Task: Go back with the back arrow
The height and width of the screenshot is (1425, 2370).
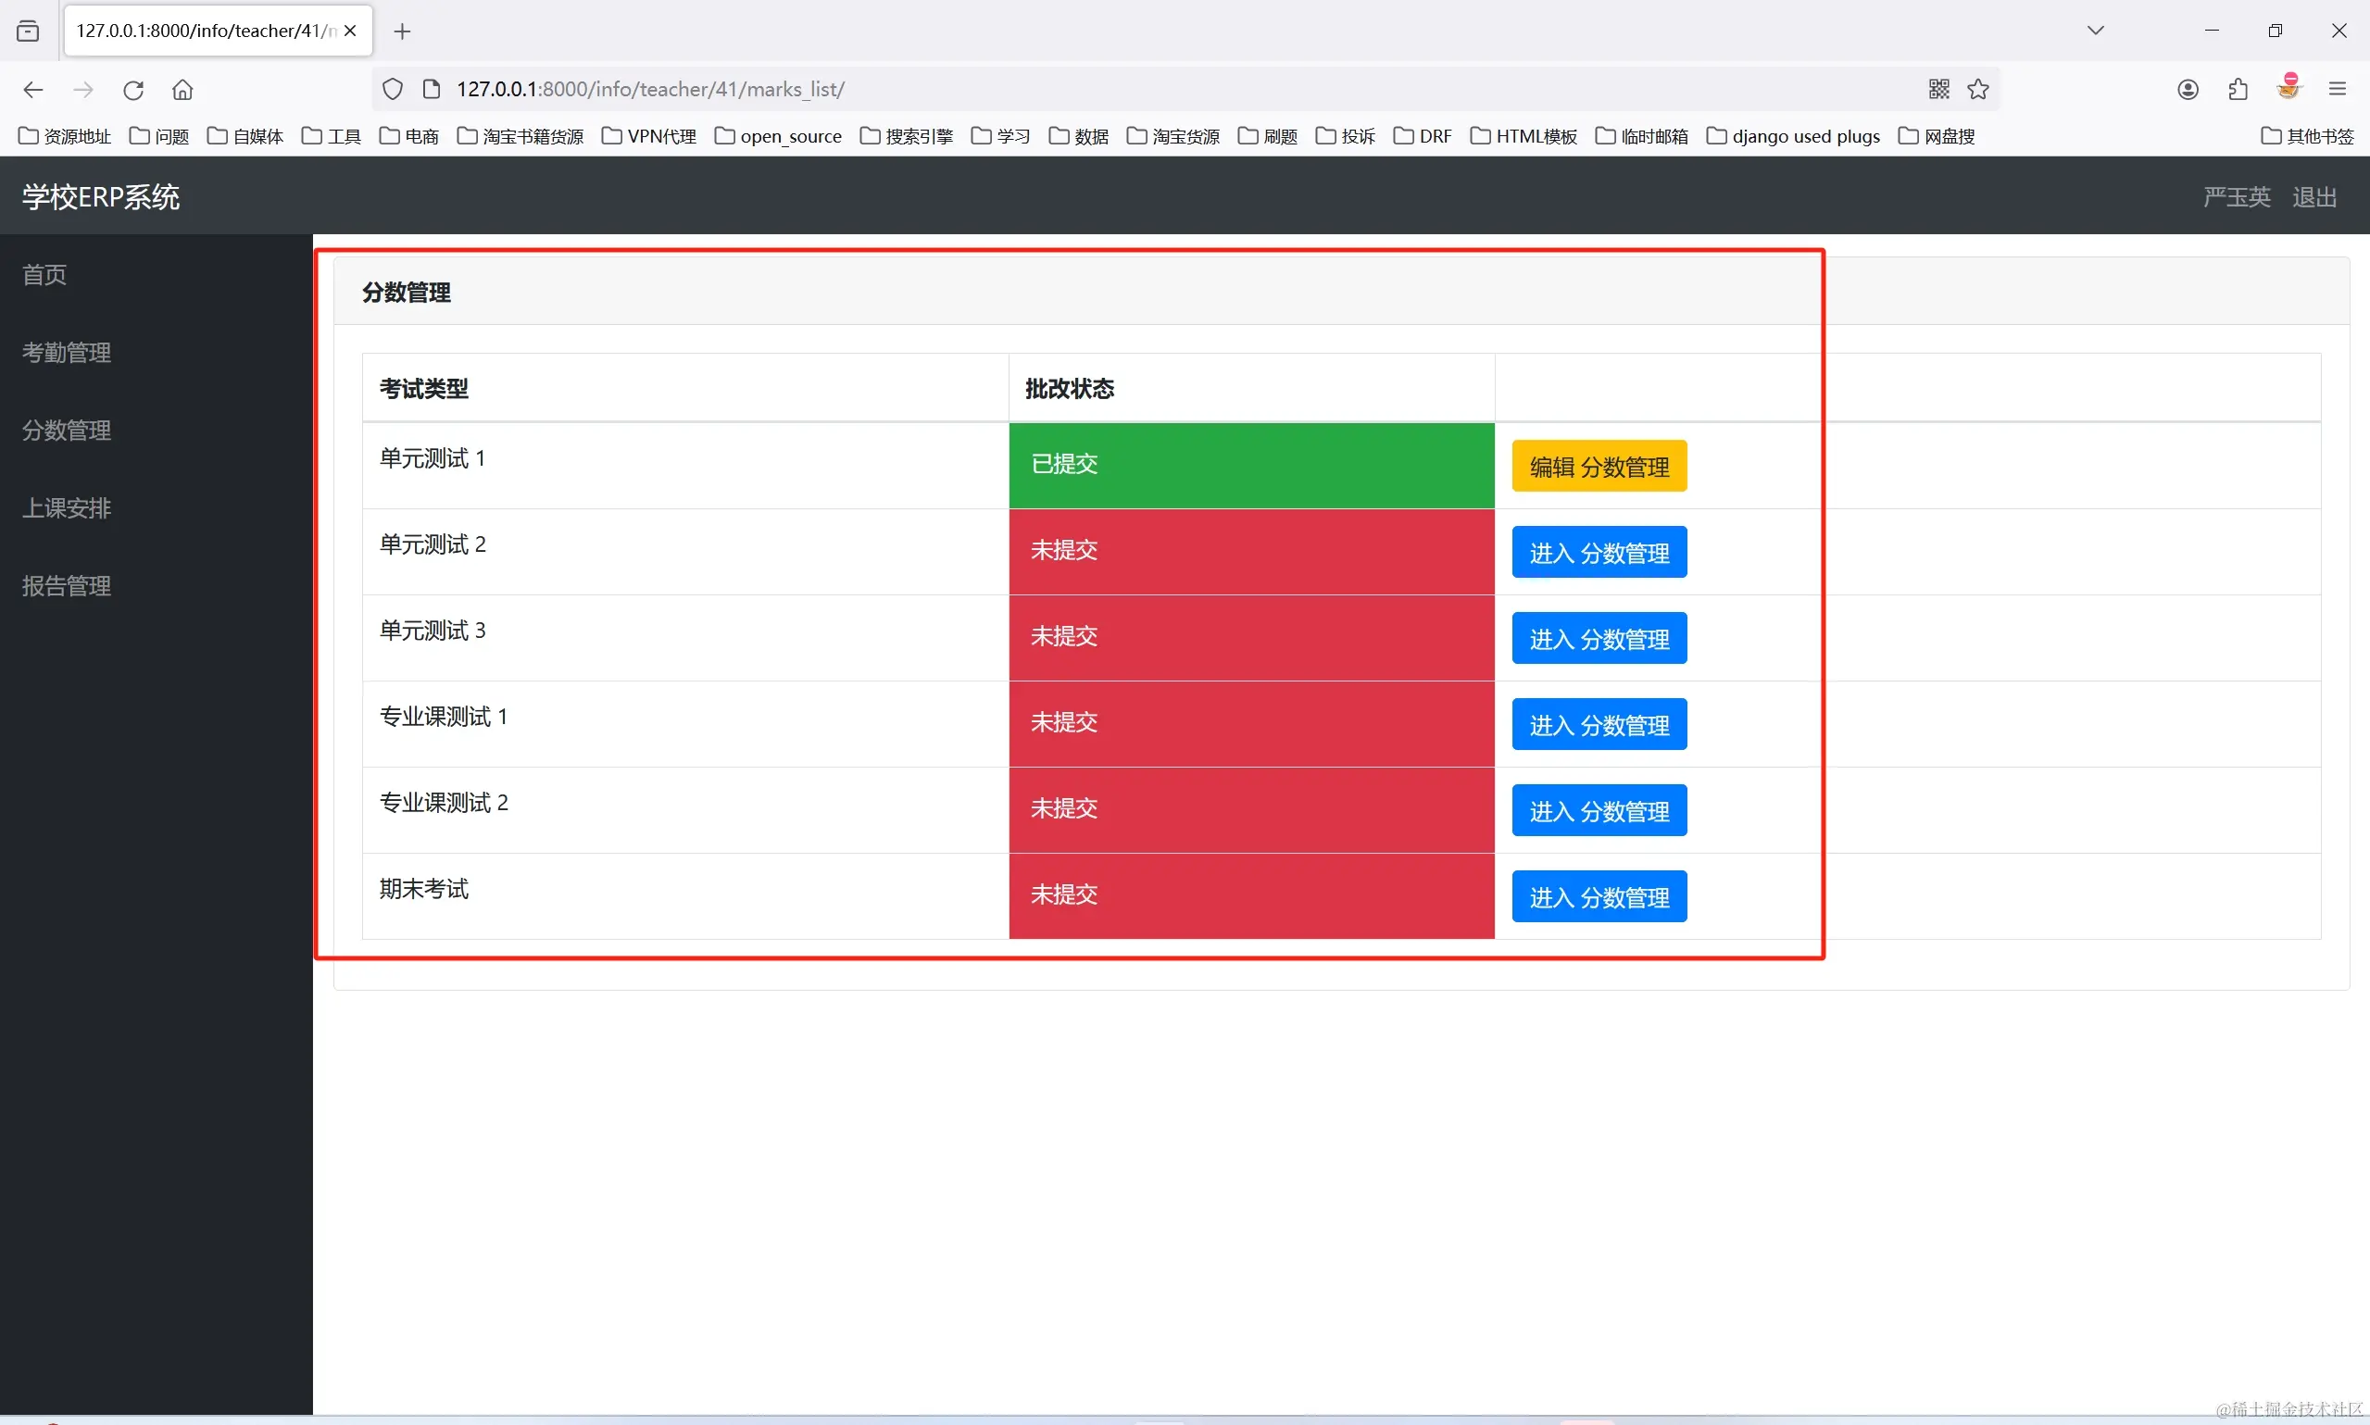Action: coord(33,90)
